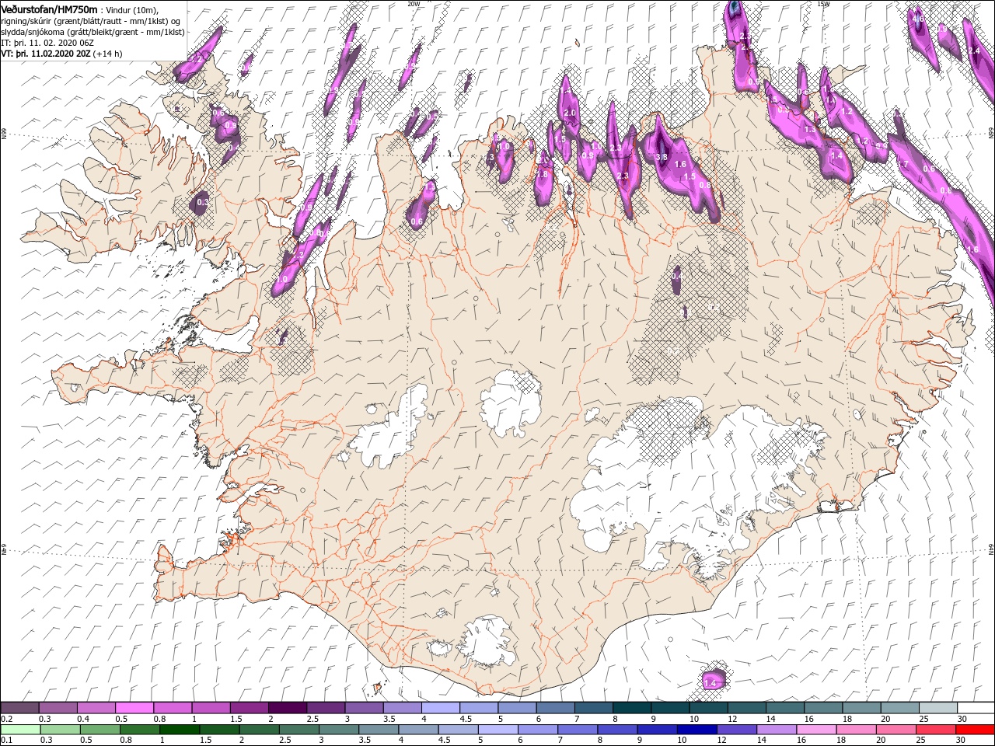Pick the pale green rain swatch at 0.1
This screenshot has width=995, height=746.
pyautogui.click(x=20, y=729)
